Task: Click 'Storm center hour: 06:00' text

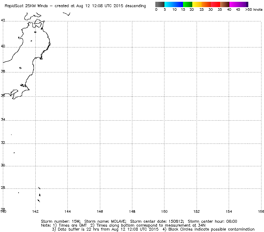Action: coord(213,221)
